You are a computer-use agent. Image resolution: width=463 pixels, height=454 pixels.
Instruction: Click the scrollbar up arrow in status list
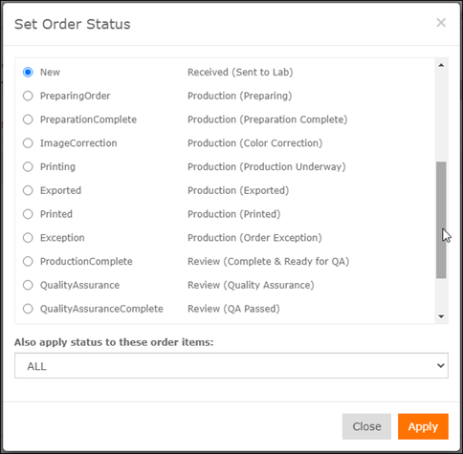441,65
